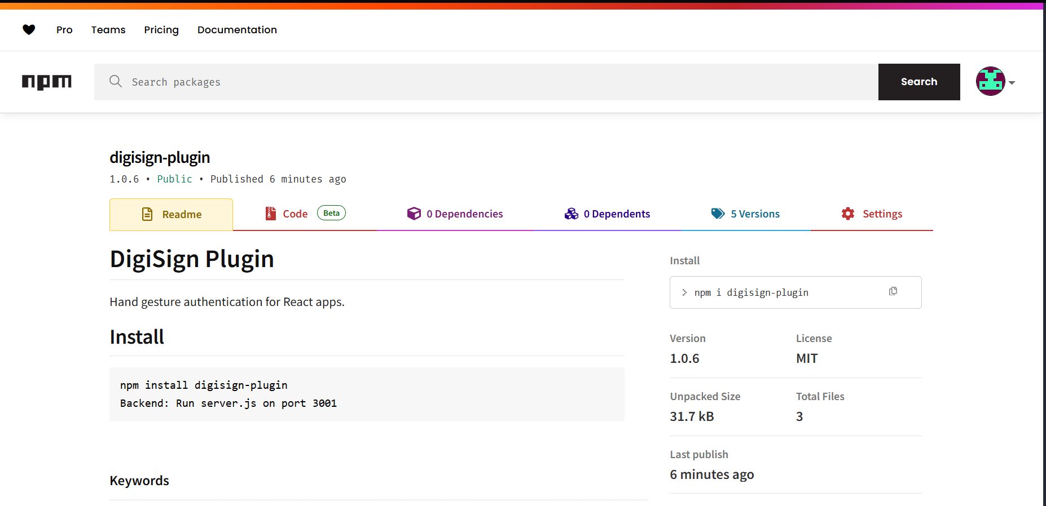Screen dimensions: 1046x506
Task: Open the Pro link
Action: pyautogui.click(x=64, y=30)
